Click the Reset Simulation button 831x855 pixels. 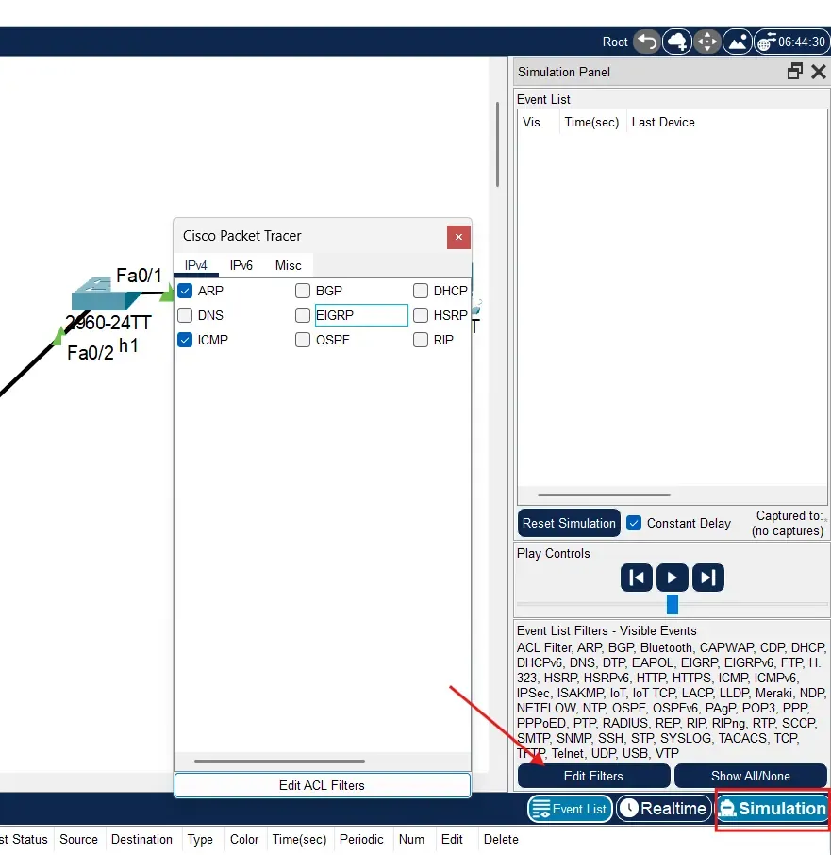tap(569, 523)
